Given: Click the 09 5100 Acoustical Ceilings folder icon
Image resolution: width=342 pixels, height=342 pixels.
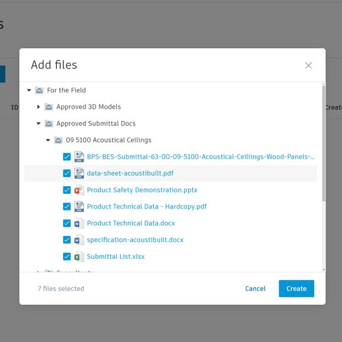Looking at the screenshot, I should click(x=58, y=140).
